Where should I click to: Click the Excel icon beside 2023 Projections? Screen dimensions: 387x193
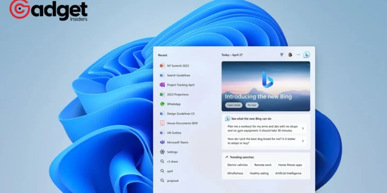[162, 94]
